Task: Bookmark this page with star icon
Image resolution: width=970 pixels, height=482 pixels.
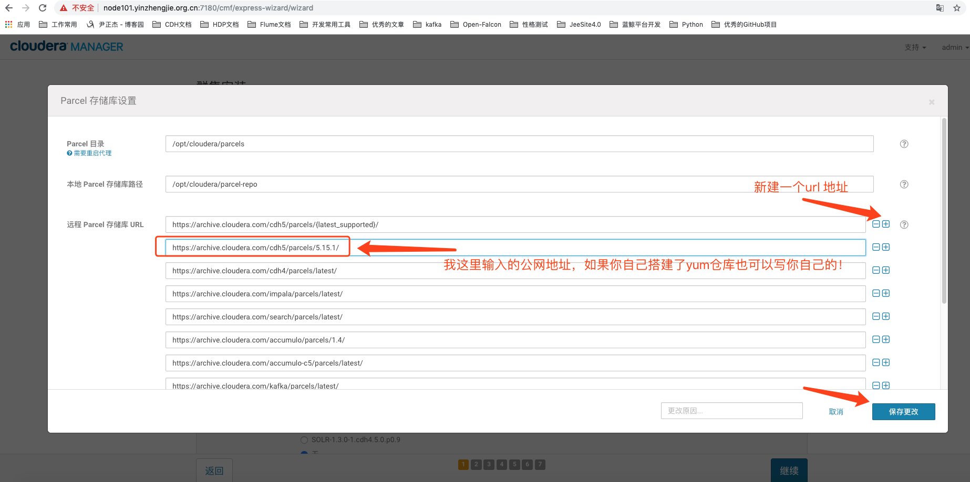Action: point(957,8)
